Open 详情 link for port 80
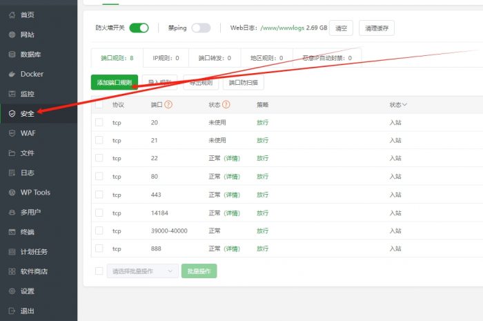 (x=232, y=176)
